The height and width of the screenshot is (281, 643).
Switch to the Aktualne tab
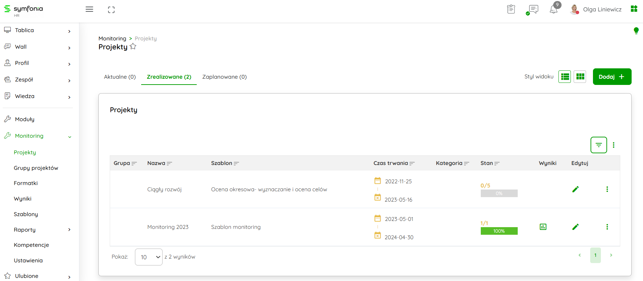(120, 77)
